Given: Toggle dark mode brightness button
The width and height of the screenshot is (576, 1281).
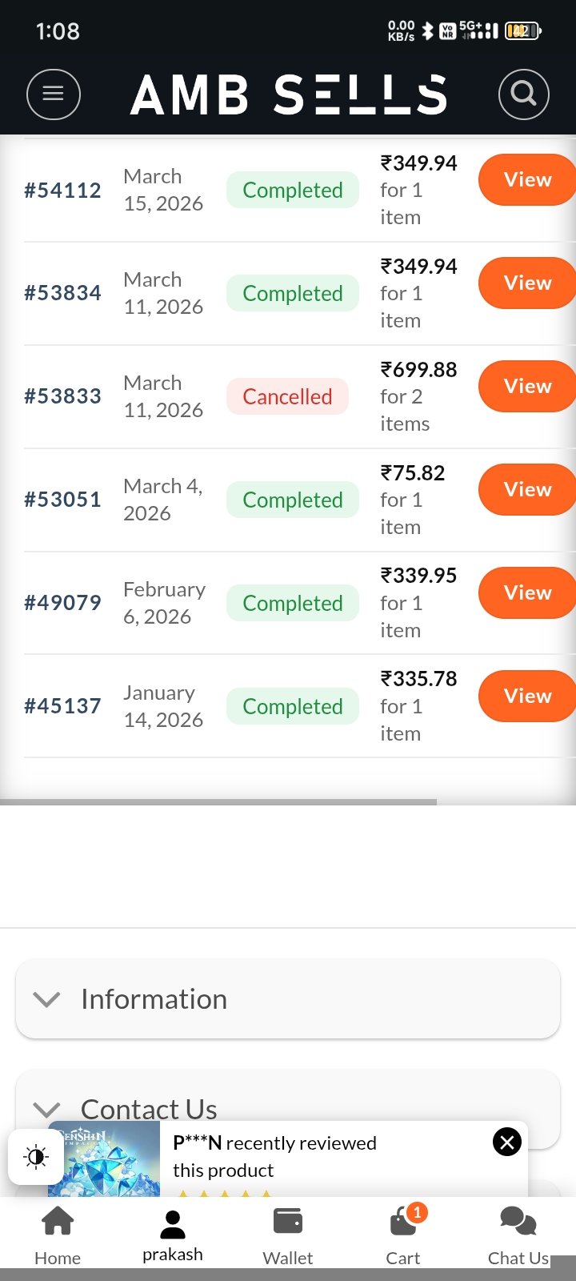Looking at the screenshot, I should (x=36, y=1157).
